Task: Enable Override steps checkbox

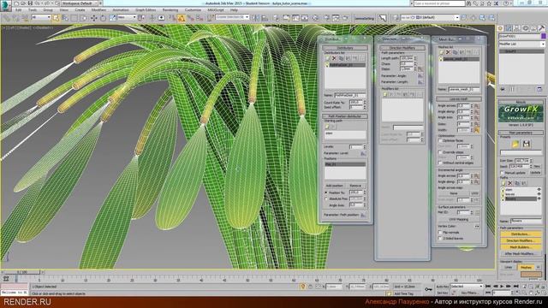Action: [x=440, y=152]
